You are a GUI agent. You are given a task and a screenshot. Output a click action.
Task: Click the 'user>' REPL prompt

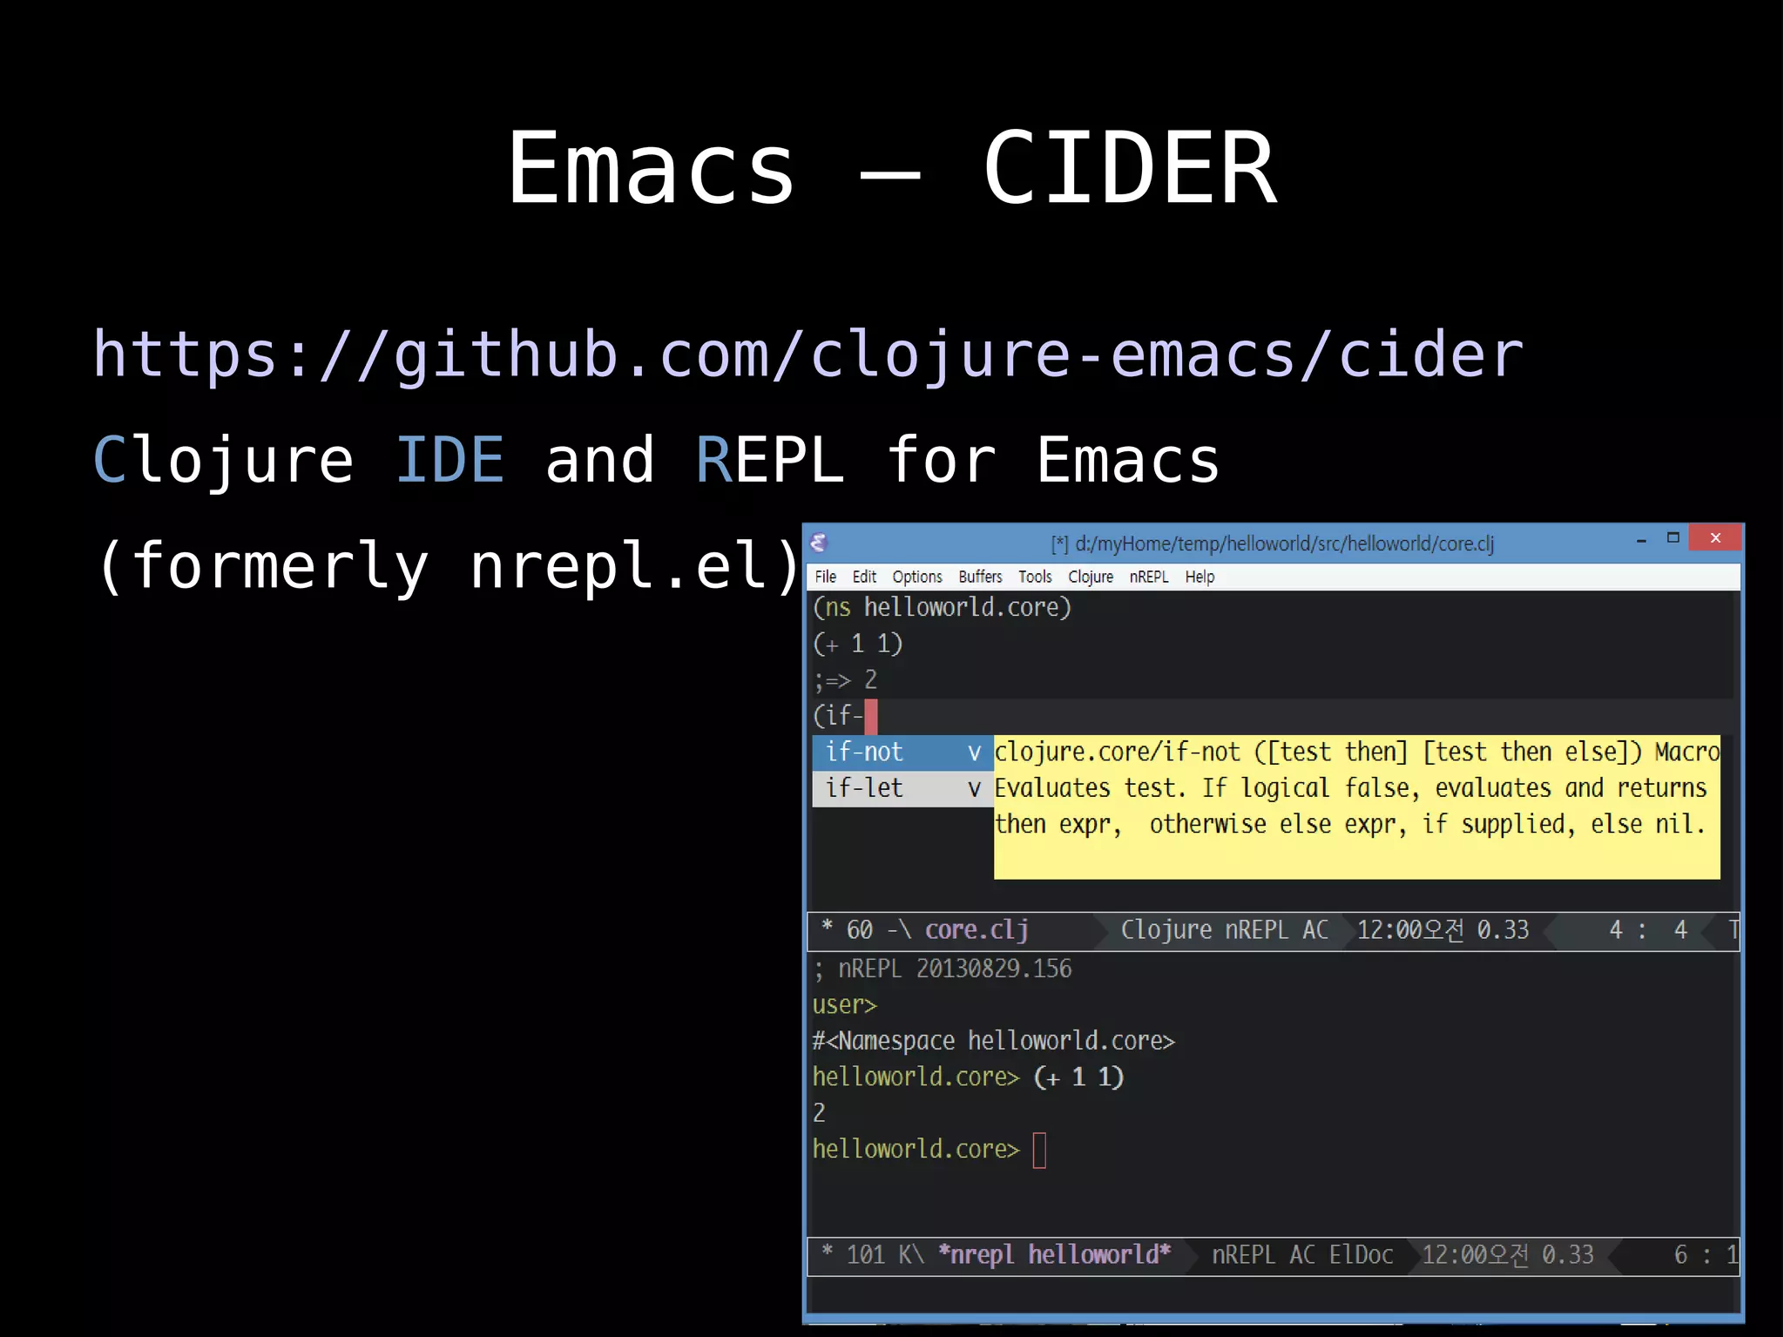click(844, 1005)
